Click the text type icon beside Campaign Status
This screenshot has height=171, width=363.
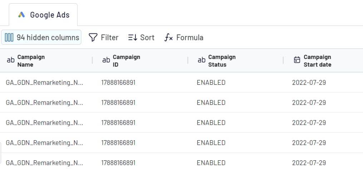[201, 60]
